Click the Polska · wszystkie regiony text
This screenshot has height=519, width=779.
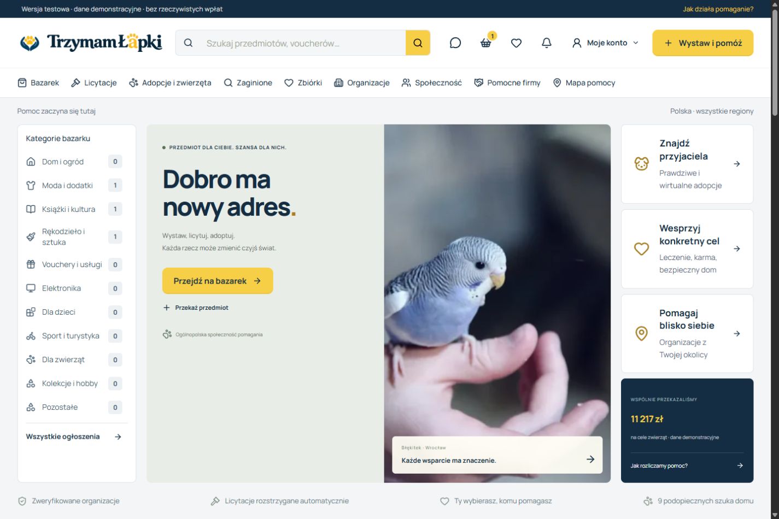click(712, 111)
